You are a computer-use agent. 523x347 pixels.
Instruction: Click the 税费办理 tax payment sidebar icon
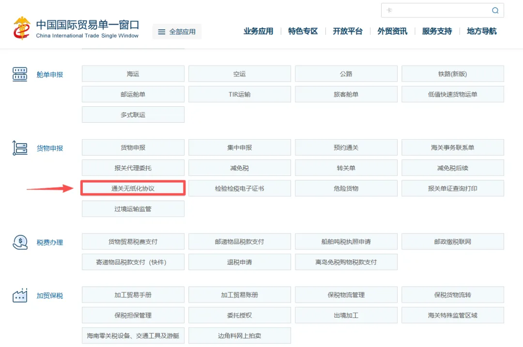(x=19, y=242)
